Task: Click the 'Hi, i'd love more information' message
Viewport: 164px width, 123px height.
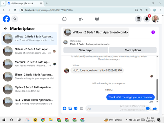Action: (97, 70)
